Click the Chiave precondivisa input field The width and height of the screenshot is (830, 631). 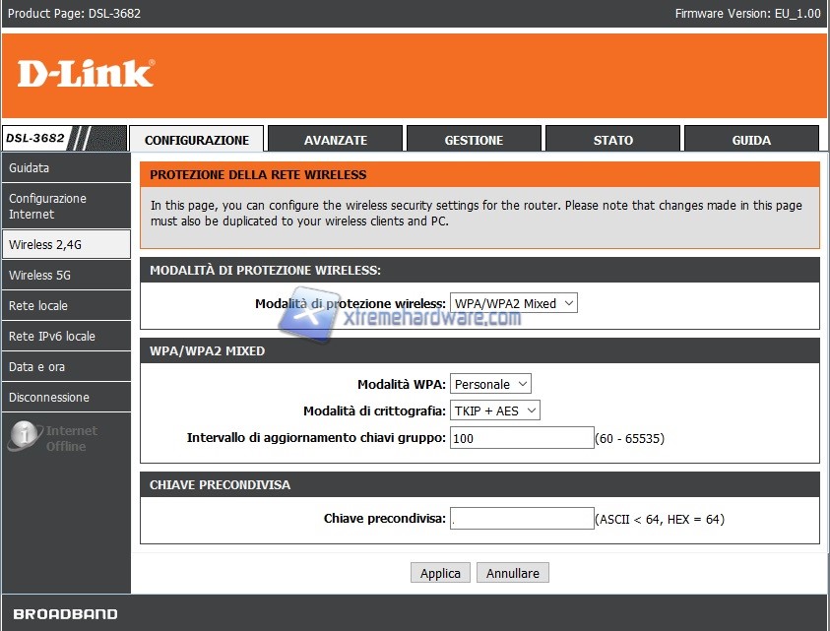coord(521,519)
